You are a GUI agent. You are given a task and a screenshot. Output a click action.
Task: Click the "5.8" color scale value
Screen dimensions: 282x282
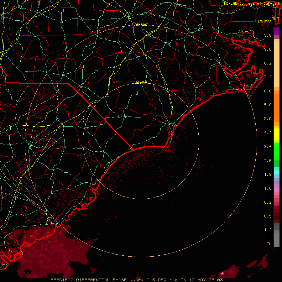click(268, 105)
